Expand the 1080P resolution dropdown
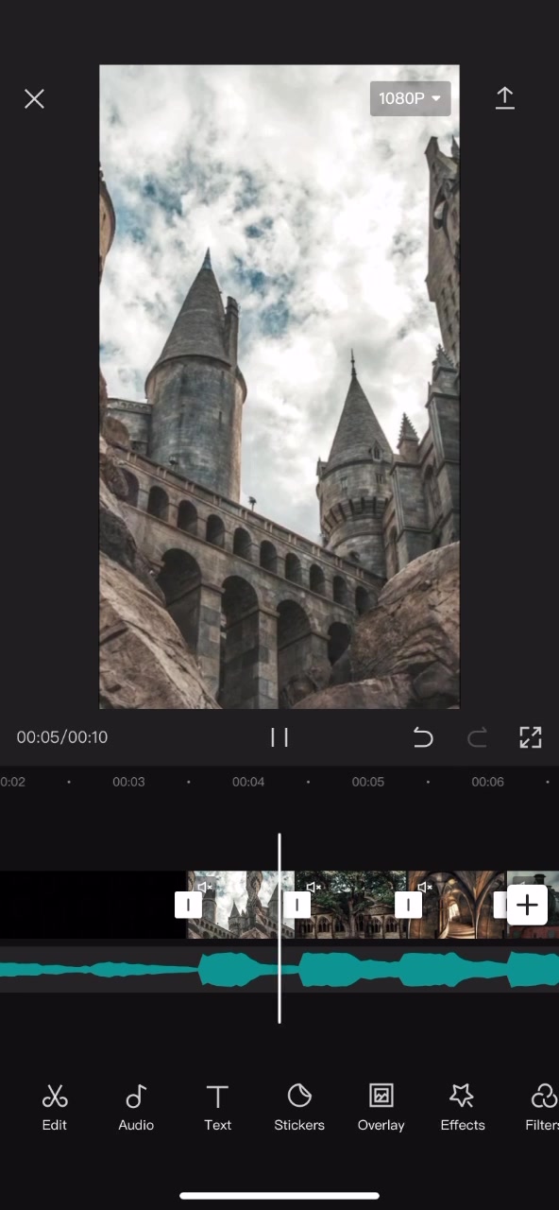The image size is (559, 1210). (410, 98)
